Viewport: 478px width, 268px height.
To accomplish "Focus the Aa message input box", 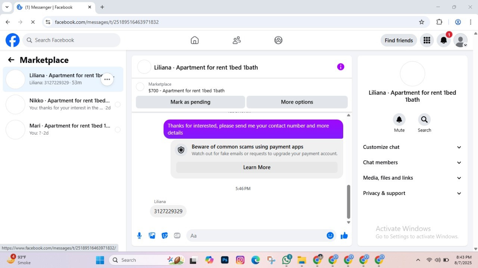I will [255, 236].
